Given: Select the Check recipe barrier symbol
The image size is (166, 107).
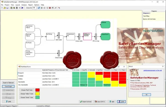Looking at the screenshot, I should (59, 53).
